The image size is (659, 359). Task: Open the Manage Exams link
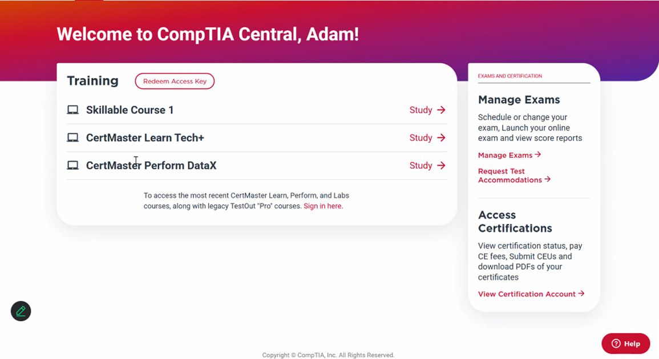(510, 155)
